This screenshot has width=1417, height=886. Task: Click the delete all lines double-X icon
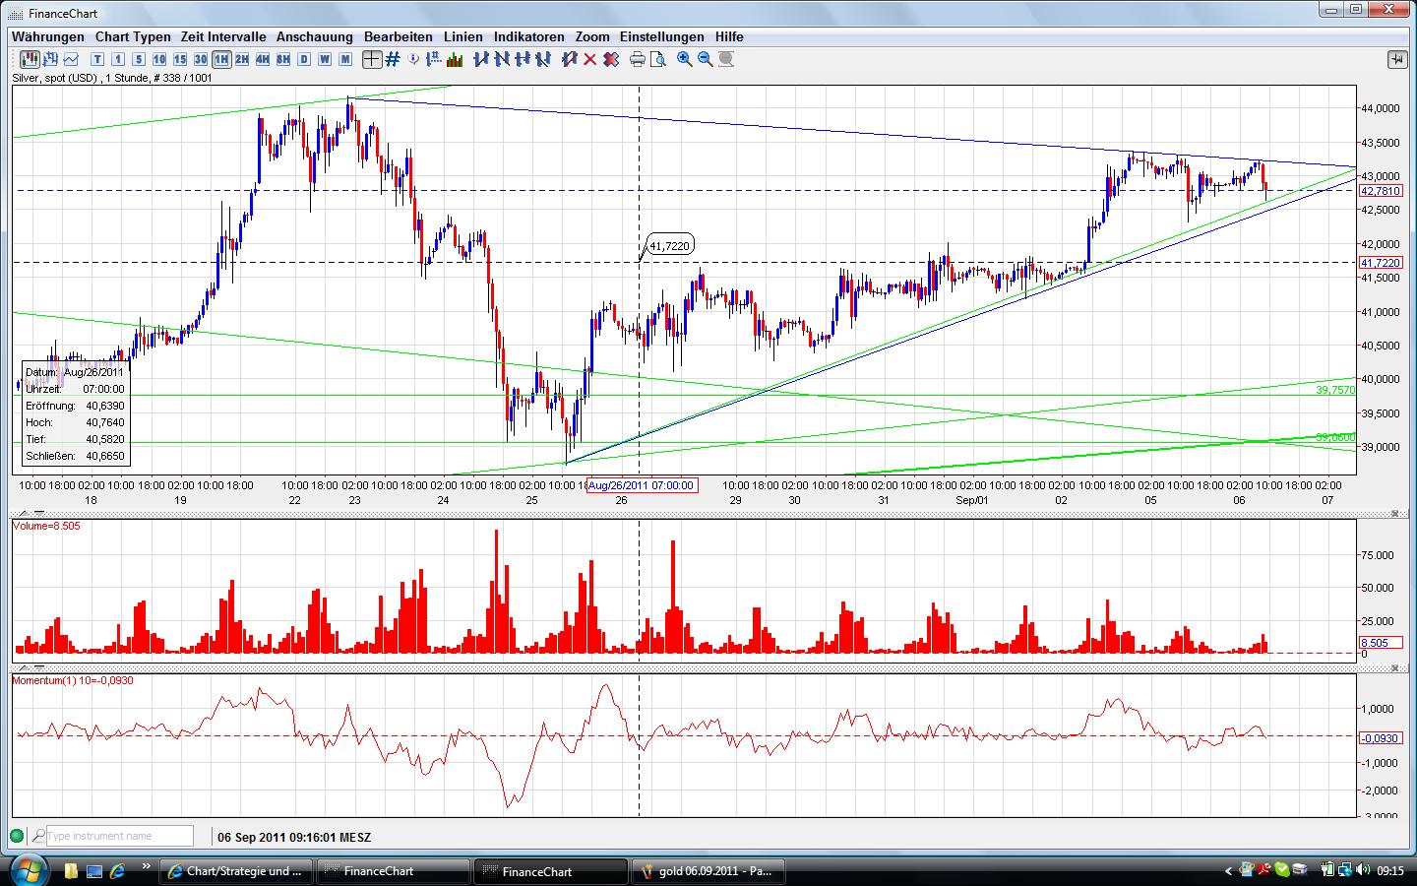click(x=610, y=59)
